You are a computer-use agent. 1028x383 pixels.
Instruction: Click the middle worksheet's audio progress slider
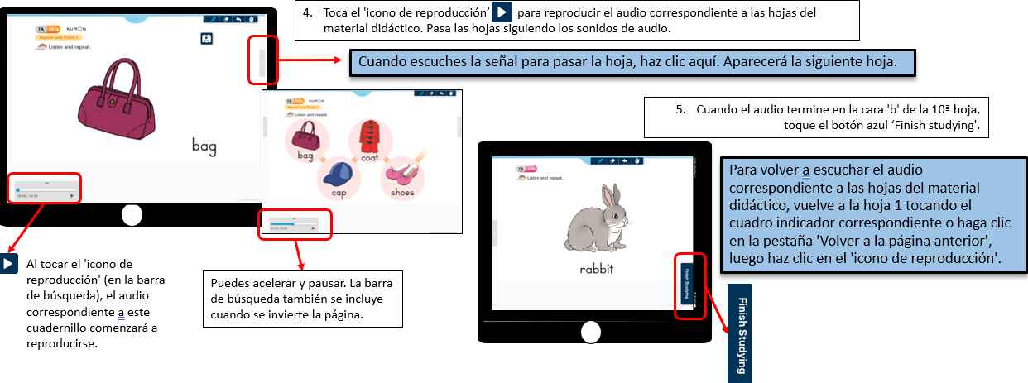(x=294, y=223)
